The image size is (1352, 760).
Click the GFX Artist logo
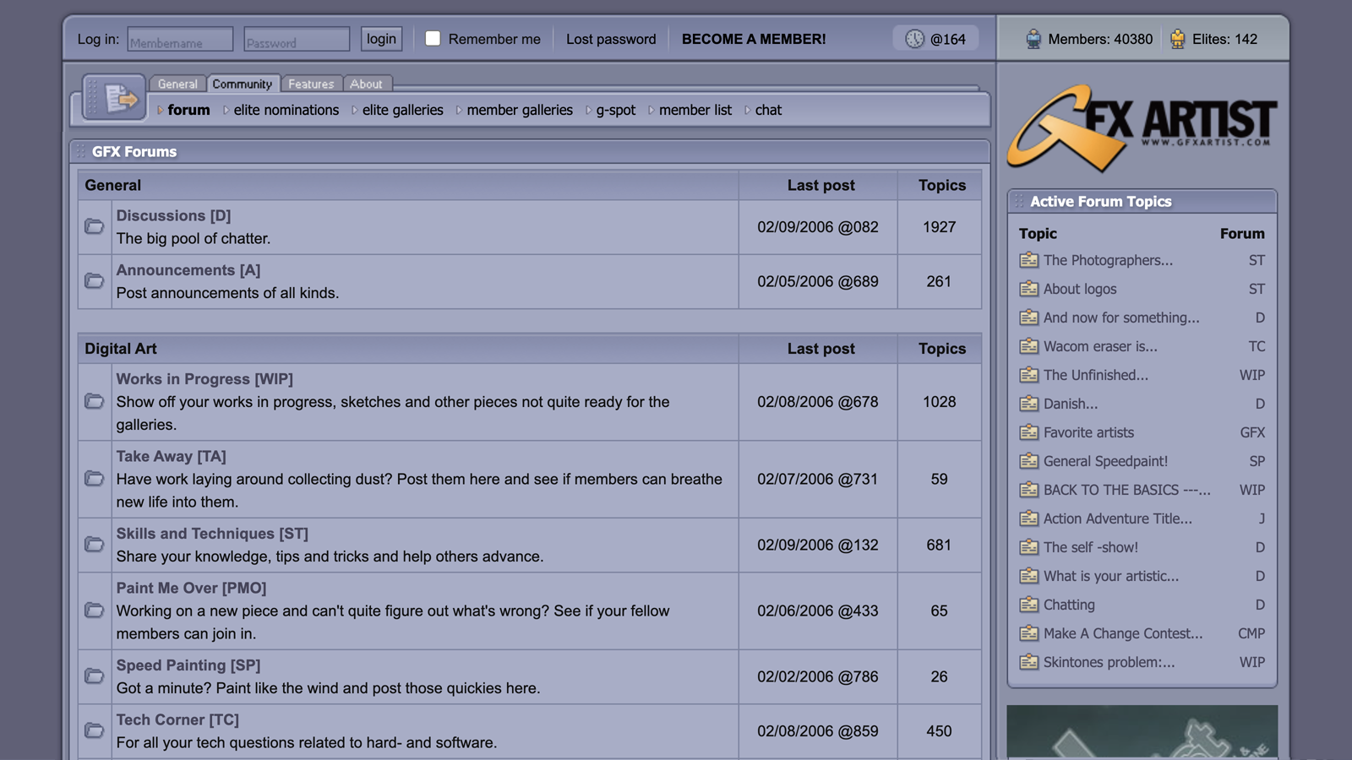click(1142, 125)
